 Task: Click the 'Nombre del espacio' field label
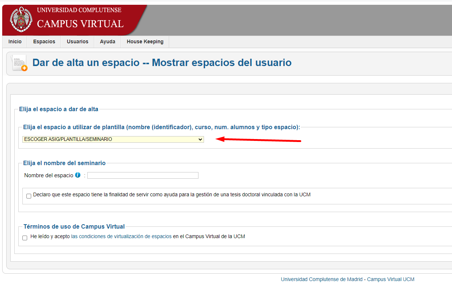click(49, 175)
